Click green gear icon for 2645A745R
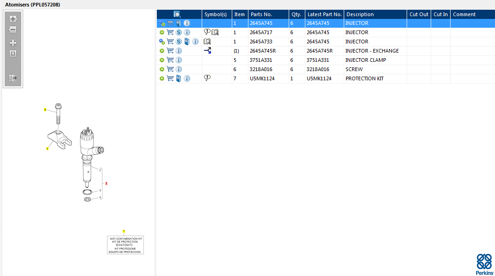Image resolution: width=495 pixels, height=276 pixels. 162,50
